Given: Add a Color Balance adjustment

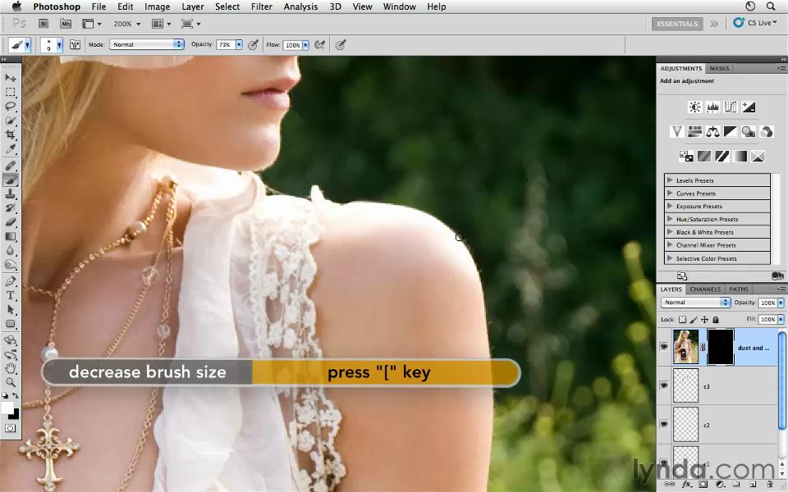Looking at the screenshot, I should 712,131.
